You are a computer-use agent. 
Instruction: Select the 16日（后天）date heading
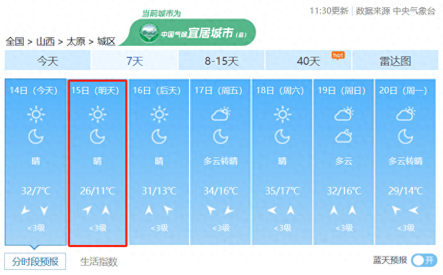(x=157, y=91)
